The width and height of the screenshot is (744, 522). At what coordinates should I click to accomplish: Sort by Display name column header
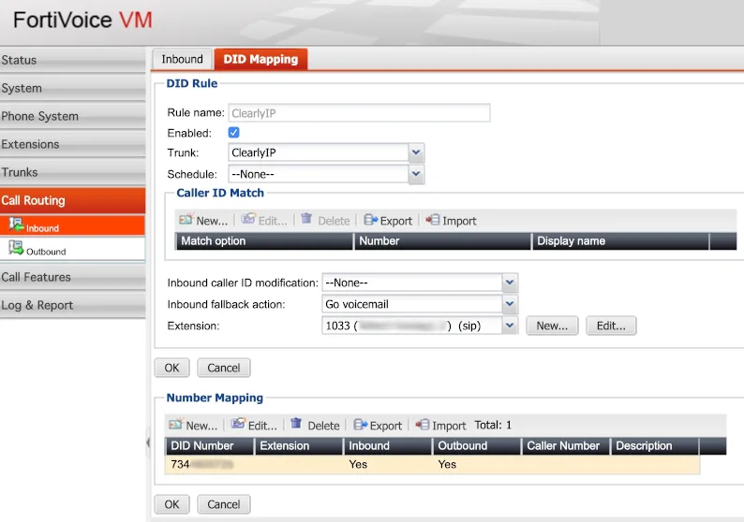pyautogui.click(x=620, y=241)
